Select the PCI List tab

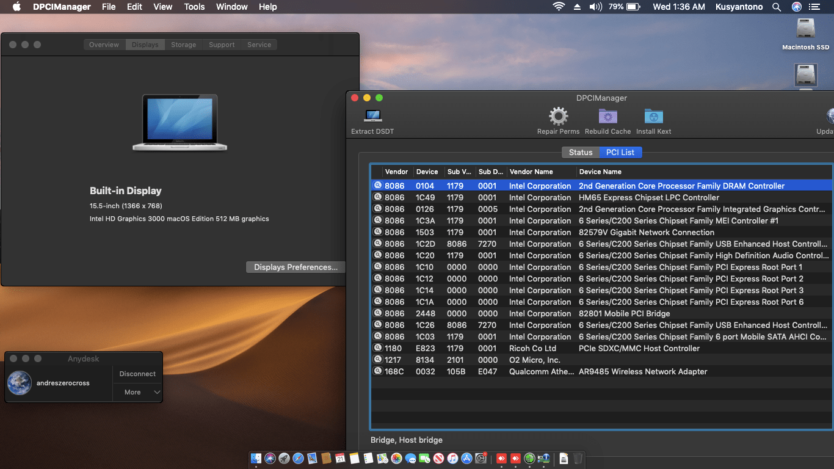pos(620,152)
